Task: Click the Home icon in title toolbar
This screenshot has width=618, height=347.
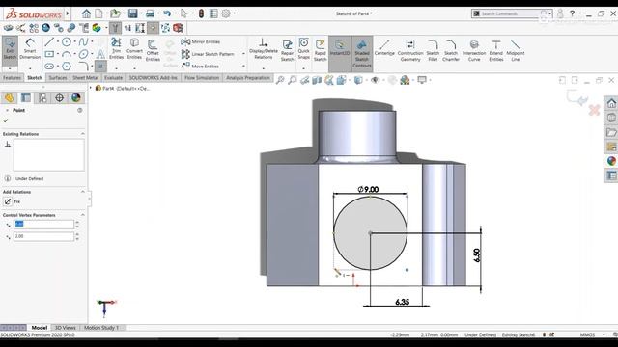Action: pyautogui.click(x=86, y=13)
